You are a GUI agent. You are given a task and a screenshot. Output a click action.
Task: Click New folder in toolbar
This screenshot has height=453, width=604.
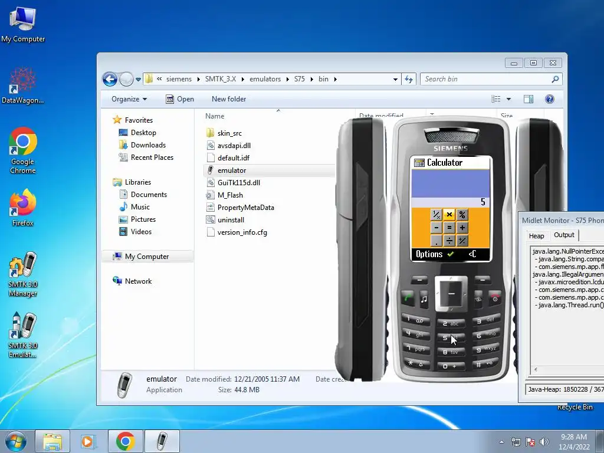(x=229, y=99)
